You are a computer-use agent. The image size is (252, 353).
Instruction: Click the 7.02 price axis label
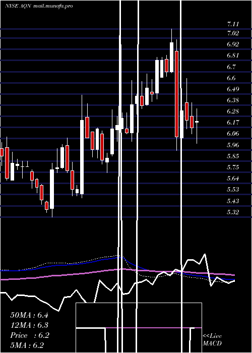pos(233,33)
